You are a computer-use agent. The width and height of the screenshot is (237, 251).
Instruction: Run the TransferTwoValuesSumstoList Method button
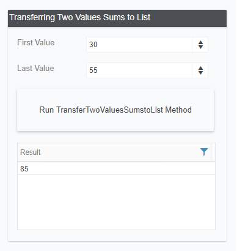click(115, 110)
